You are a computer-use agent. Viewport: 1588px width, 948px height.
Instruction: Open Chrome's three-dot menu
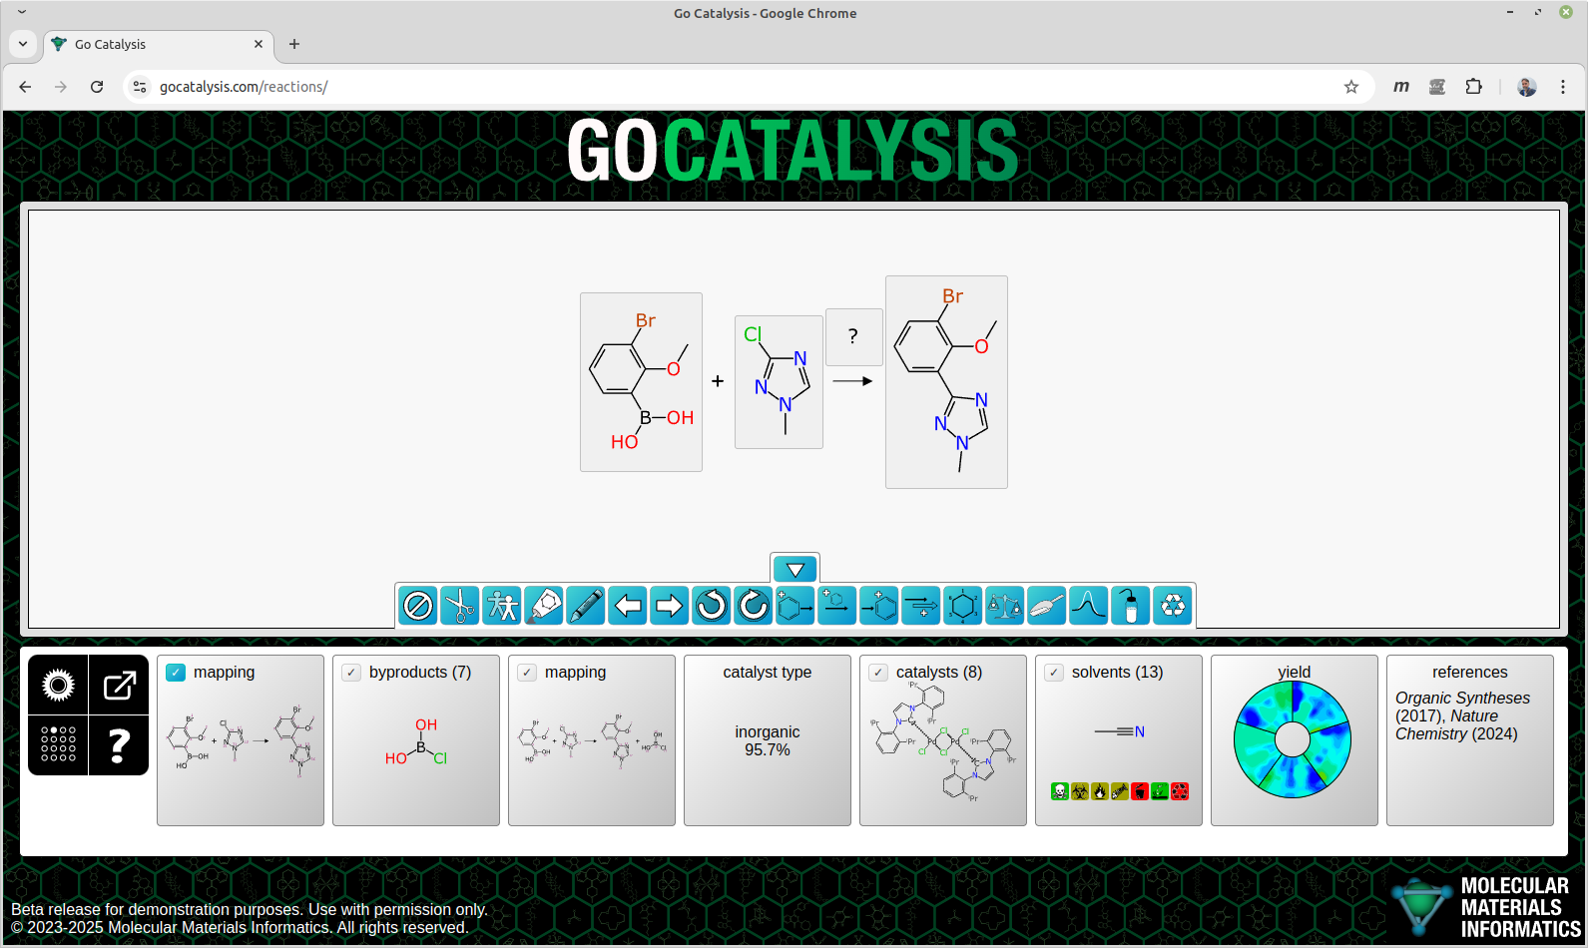1563,87
